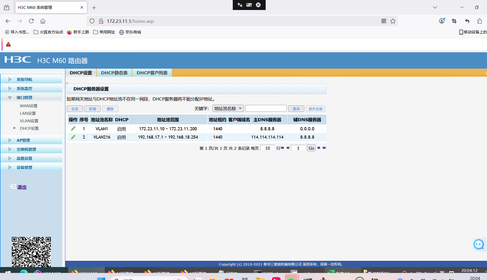Edit the VLAN1 address pool entry
Image resolution: width=487 pixels, height=280 pixels.
click(73, 129)
